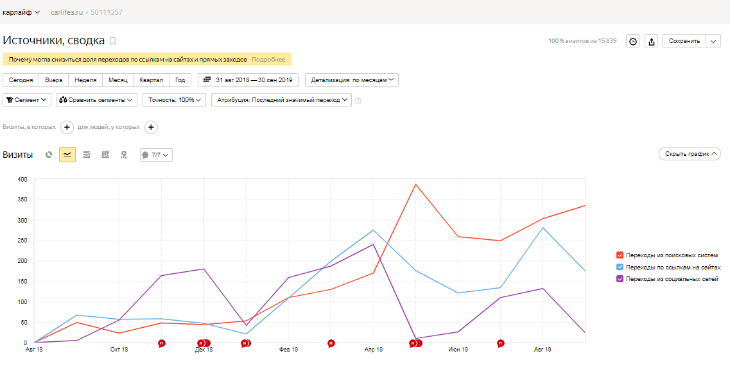
Task: Open Сравнить сегменты dropdown
Action: [x=97, y=100]
